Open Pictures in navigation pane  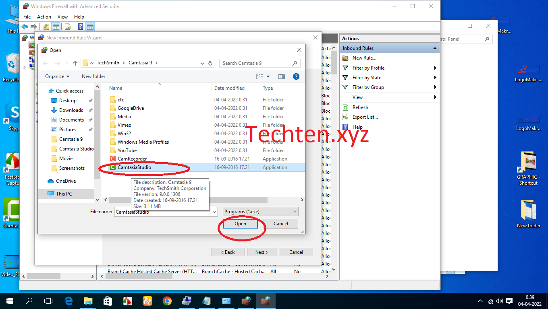pyautogui.click(x=68, y=130)
